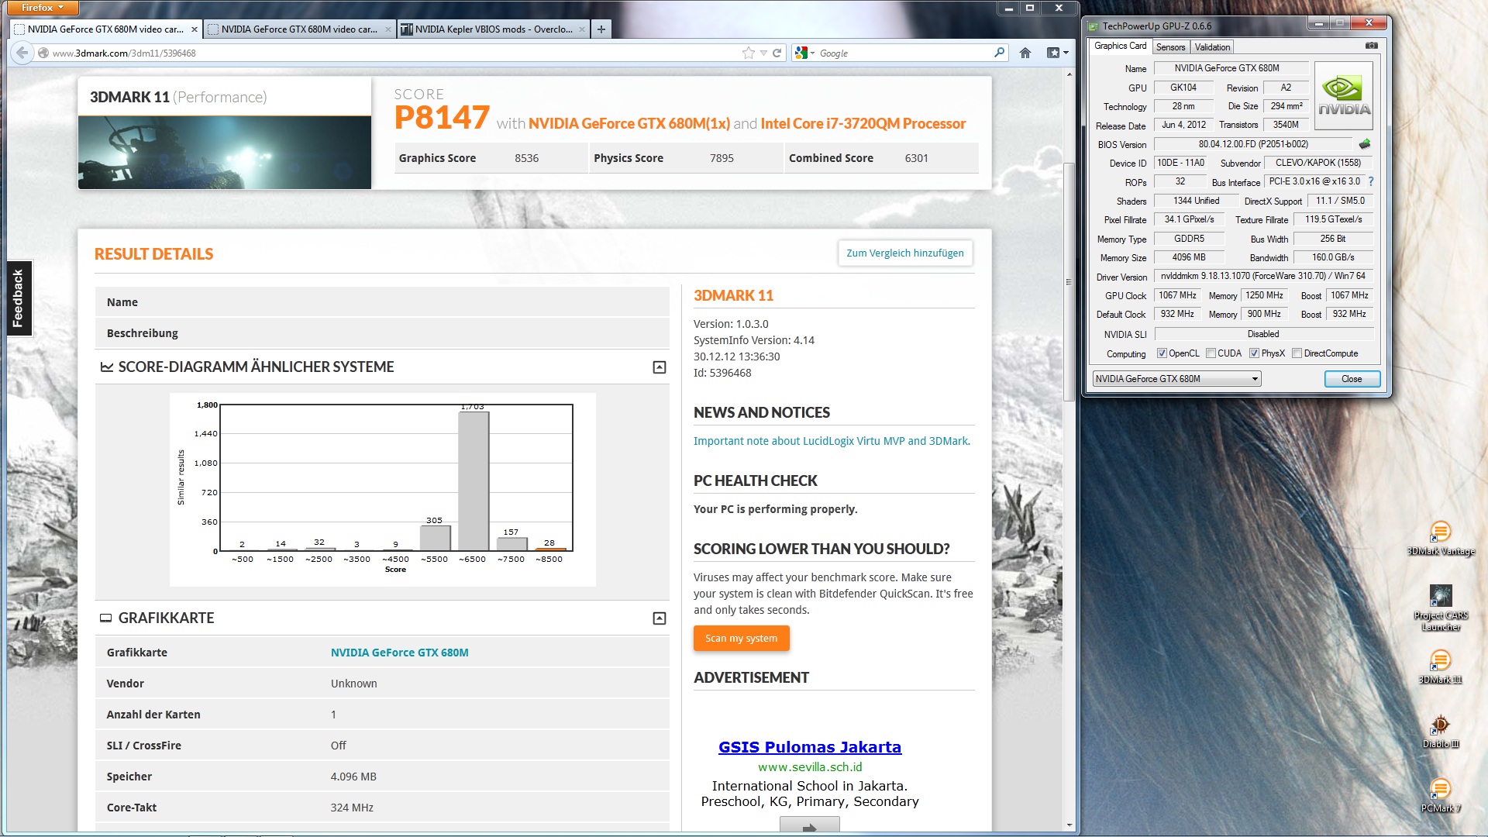Toggle OpenCL checkbox in GPU-Z
This screenshot has width=1488, height=837.
pos(1162,353)
